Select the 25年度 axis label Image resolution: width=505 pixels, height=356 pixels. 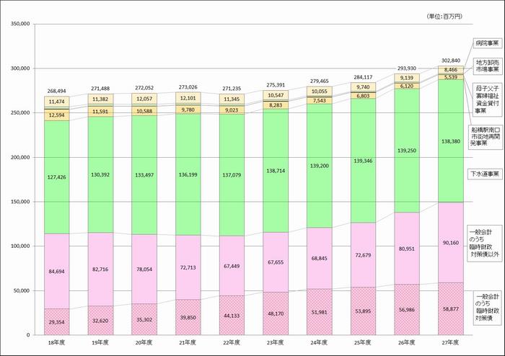(363, 342)
